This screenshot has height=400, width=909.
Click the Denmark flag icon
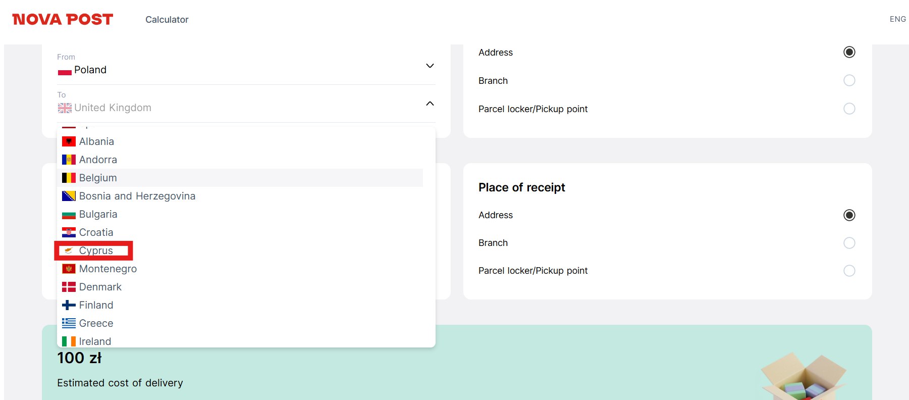[x=69, y=287]
